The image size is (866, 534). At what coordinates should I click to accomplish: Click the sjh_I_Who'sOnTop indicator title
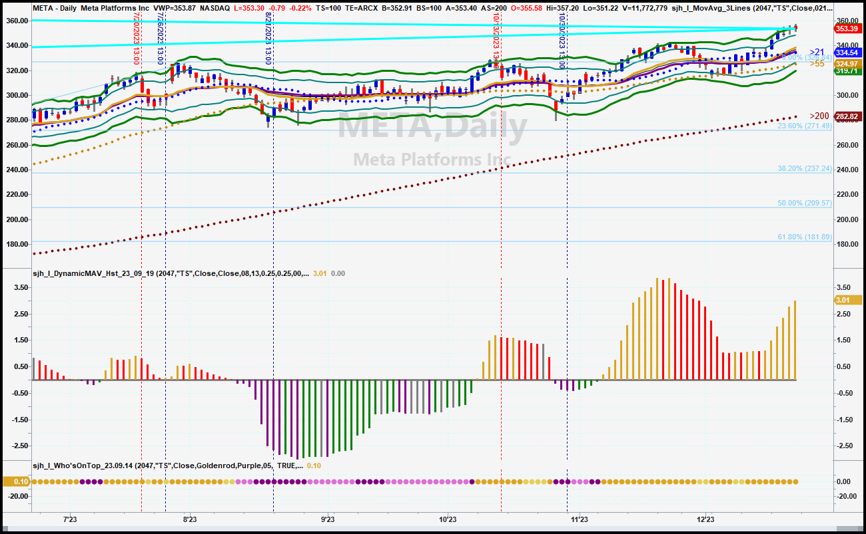click(x=167, y=466)
